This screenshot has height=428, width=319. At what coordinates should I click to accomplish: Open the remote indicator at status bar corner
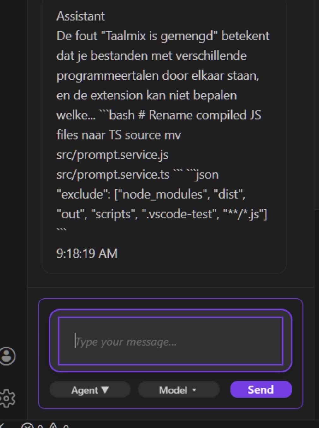click(2, 426)
